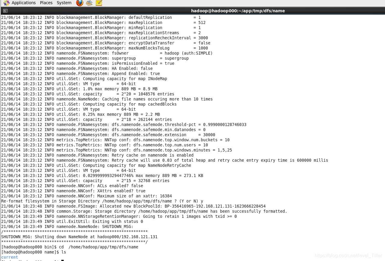Click Computing capacity for map cachedBlocks line
This screenshot has width=385, height=261.
(x=89, y=104)
